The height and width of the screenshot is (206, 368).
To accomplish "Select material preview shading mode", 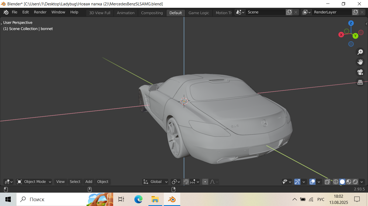I will point(349,182).
